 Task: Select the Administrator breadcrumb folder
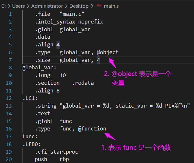[x=47, y=6]
